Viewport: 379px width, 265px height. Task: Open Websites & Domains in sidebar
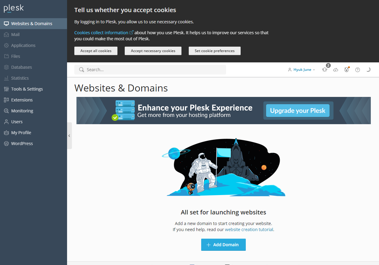point(33,24)
